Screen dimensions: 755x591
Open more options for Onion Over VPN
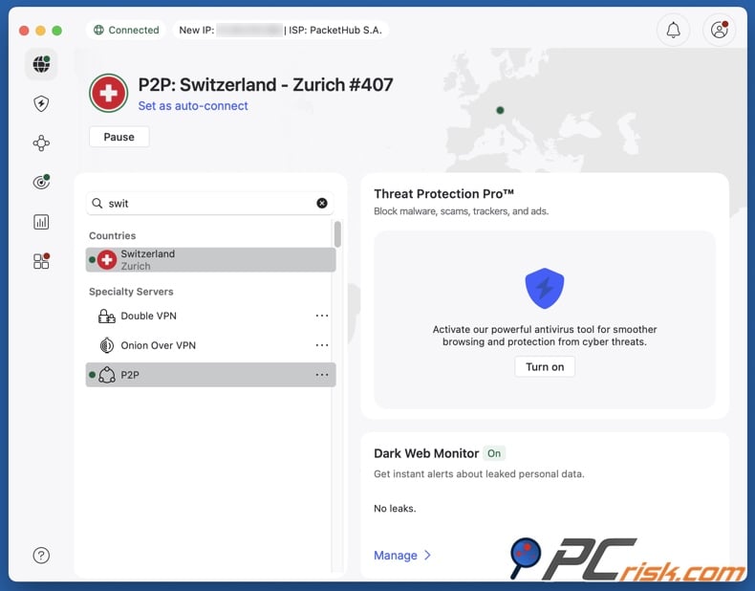pos(322,345)
